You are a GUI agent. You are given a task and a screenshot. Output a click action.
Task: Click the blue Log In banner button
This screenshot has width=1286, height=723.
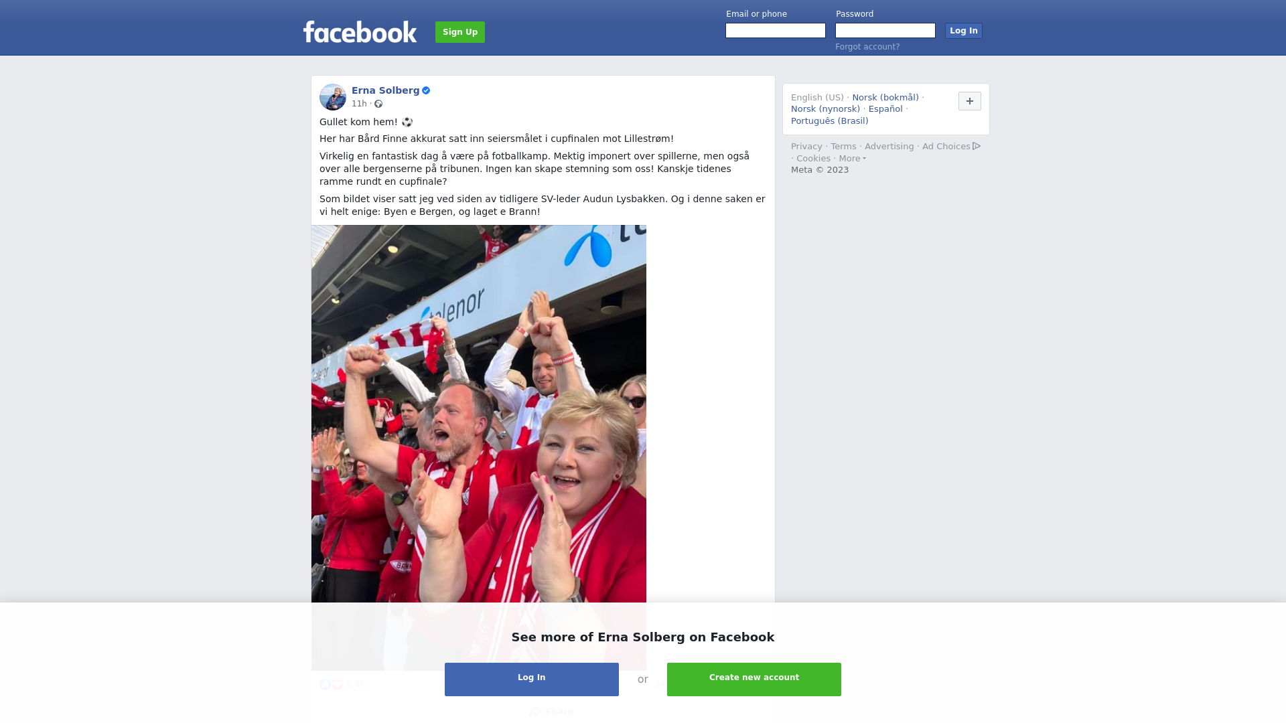[532, 679]
